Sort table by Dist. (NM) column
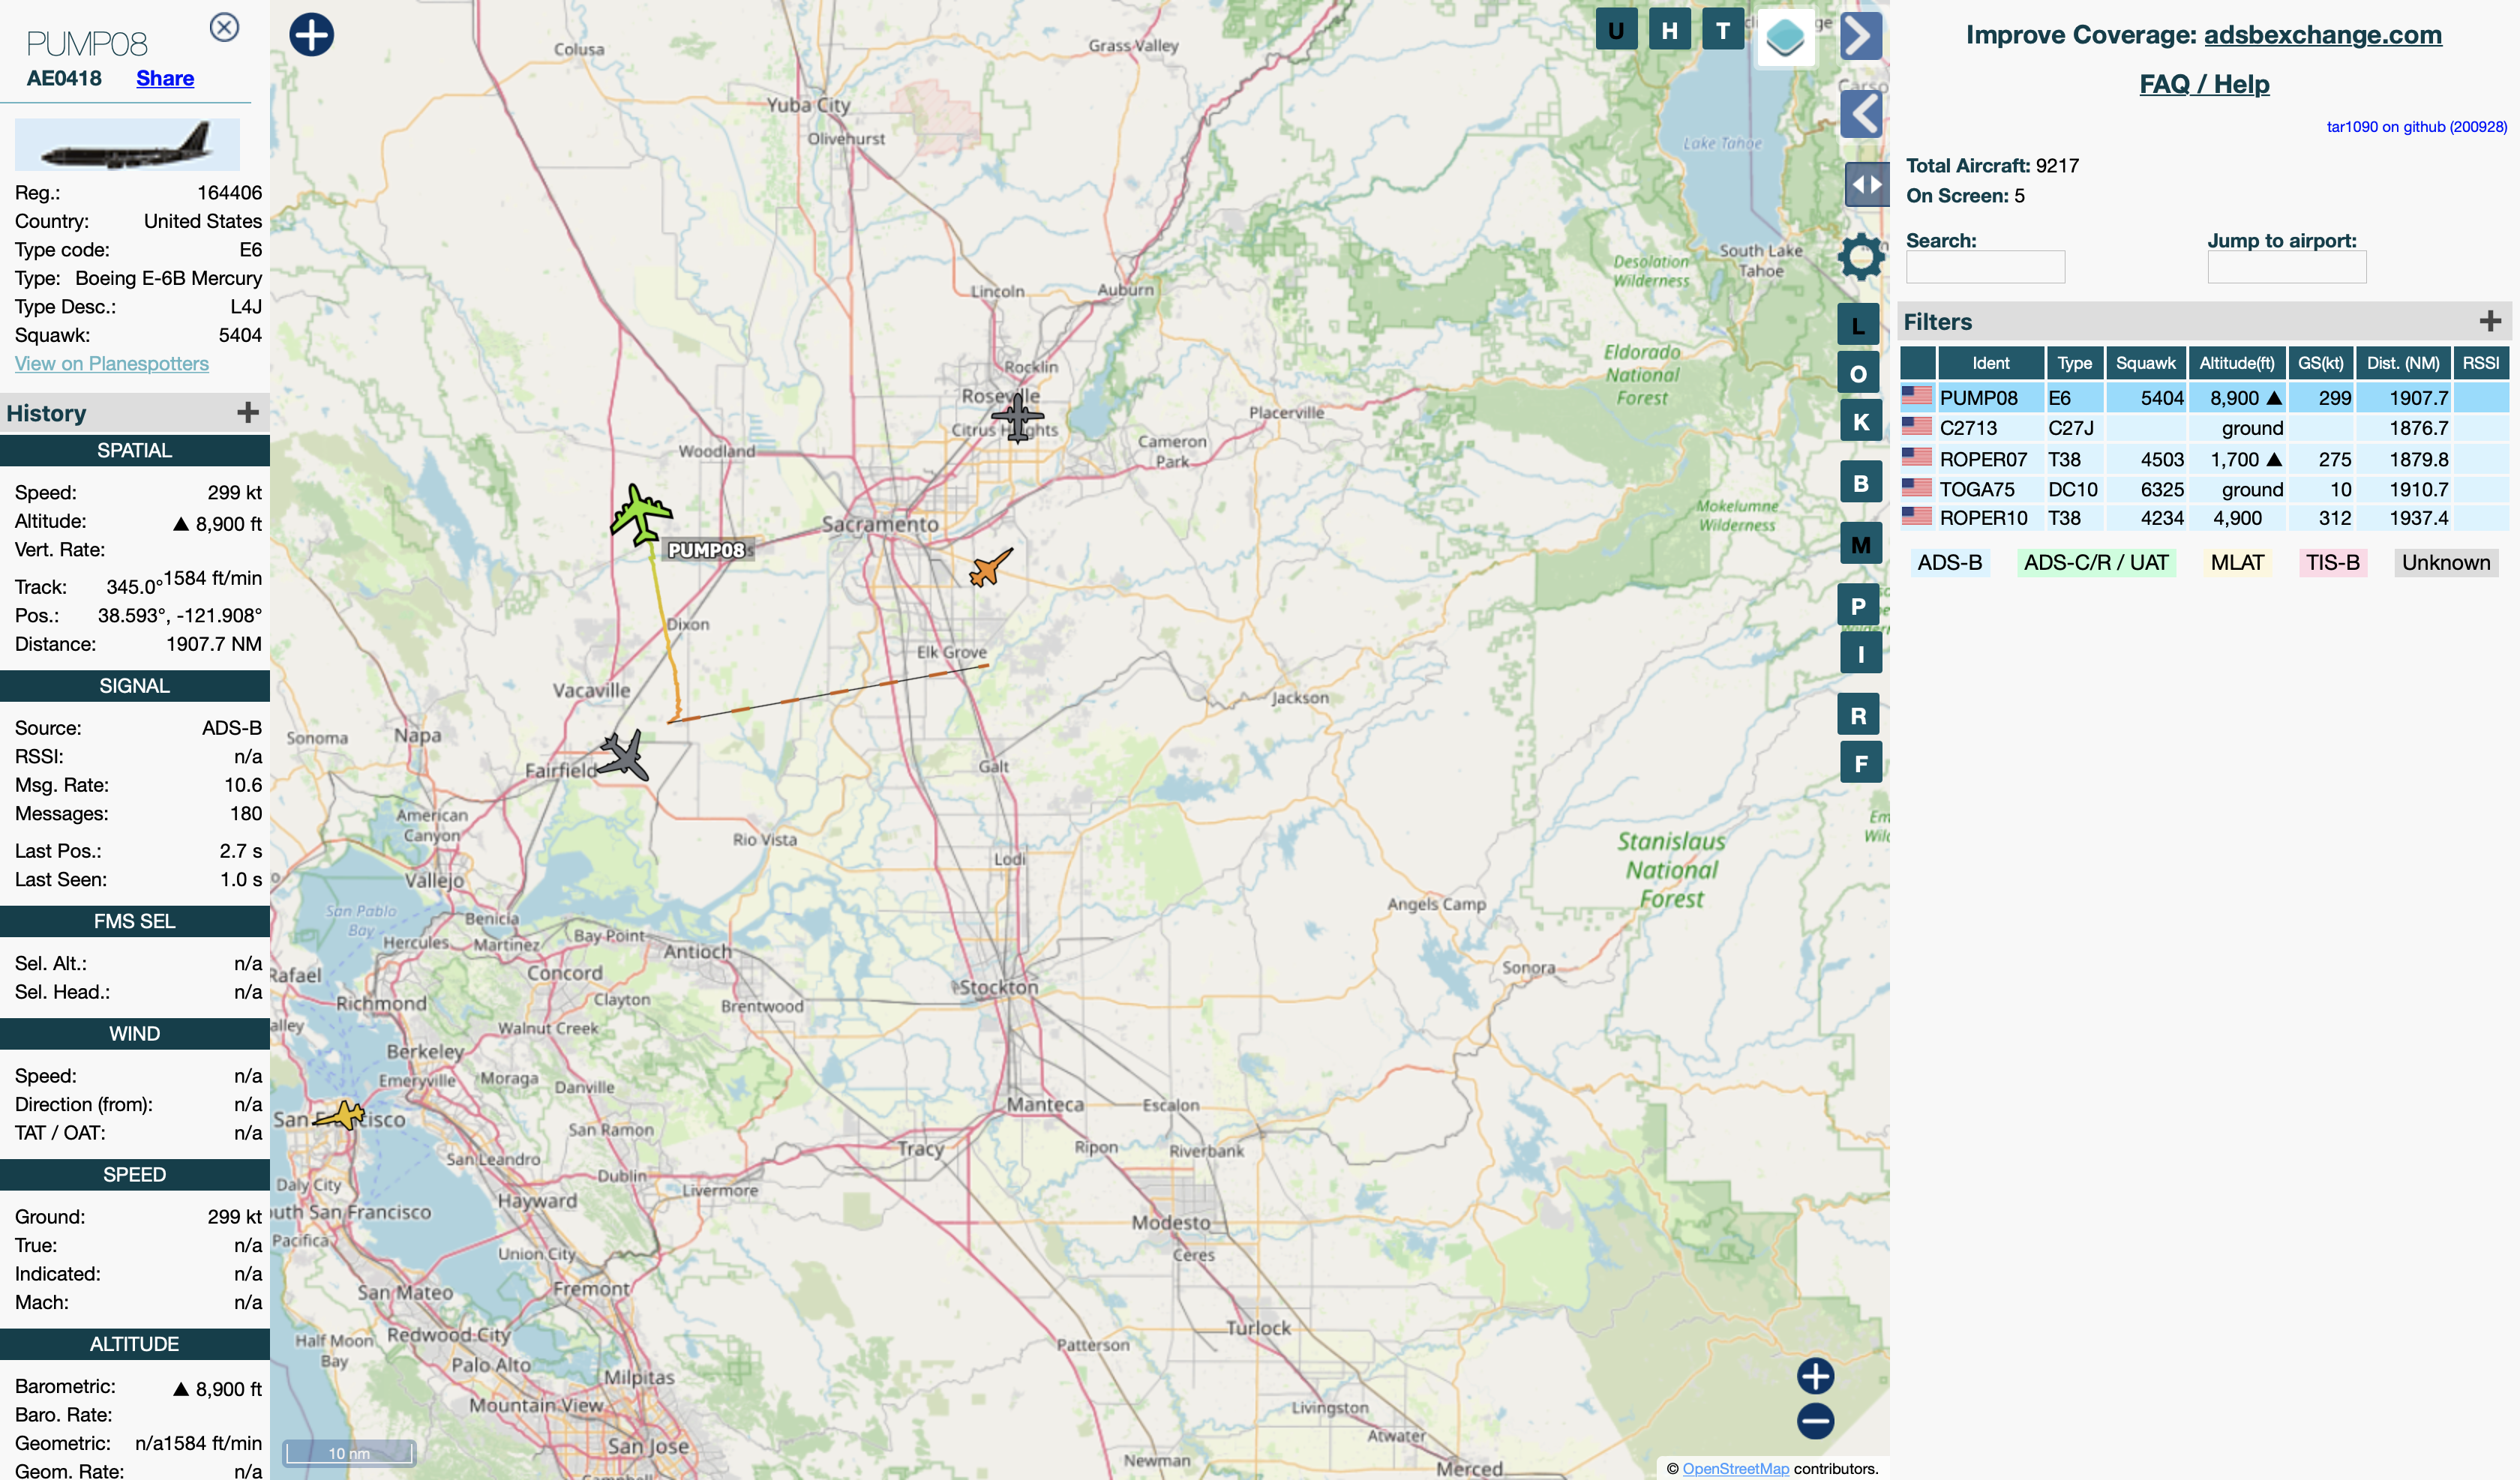 (2402, 363)
